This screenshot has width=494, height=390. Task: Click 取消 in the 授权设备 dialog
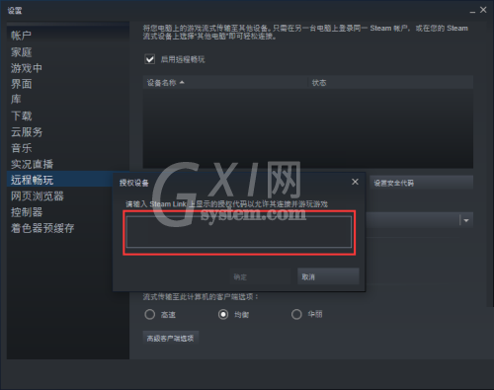328,276
